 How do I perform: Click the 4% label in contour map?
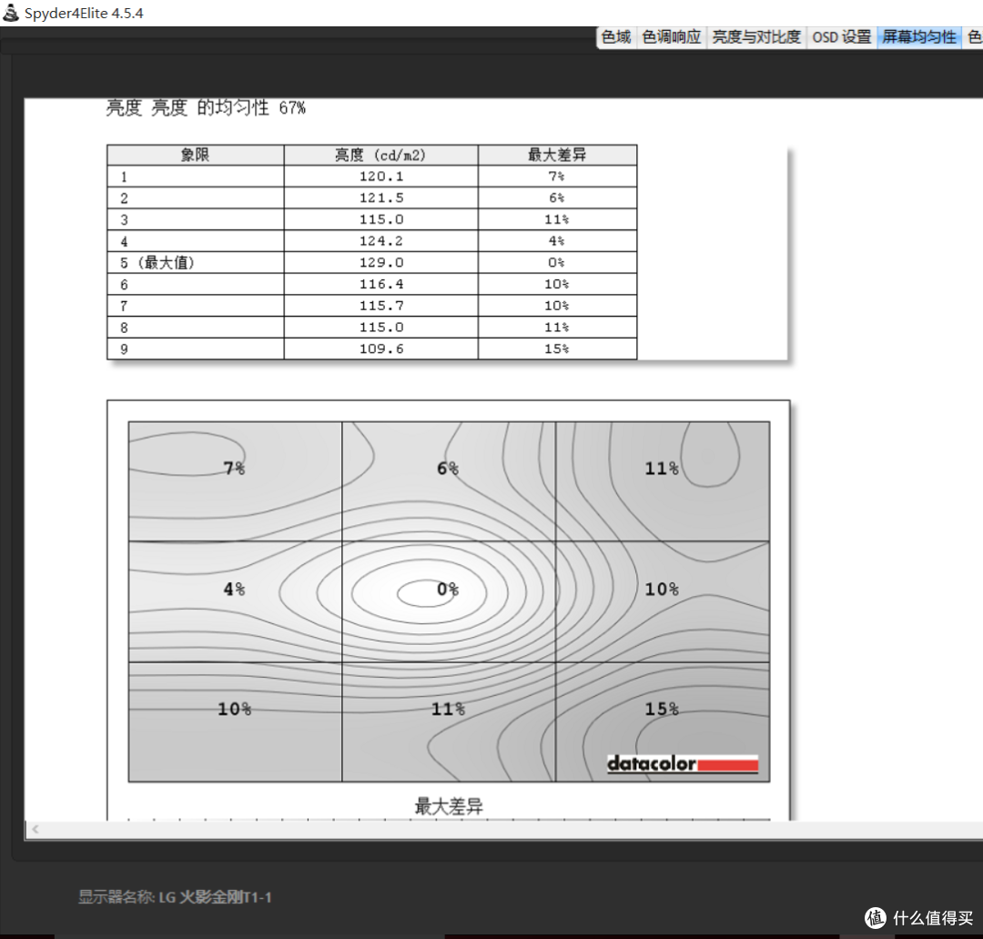[x=235, y=589]
